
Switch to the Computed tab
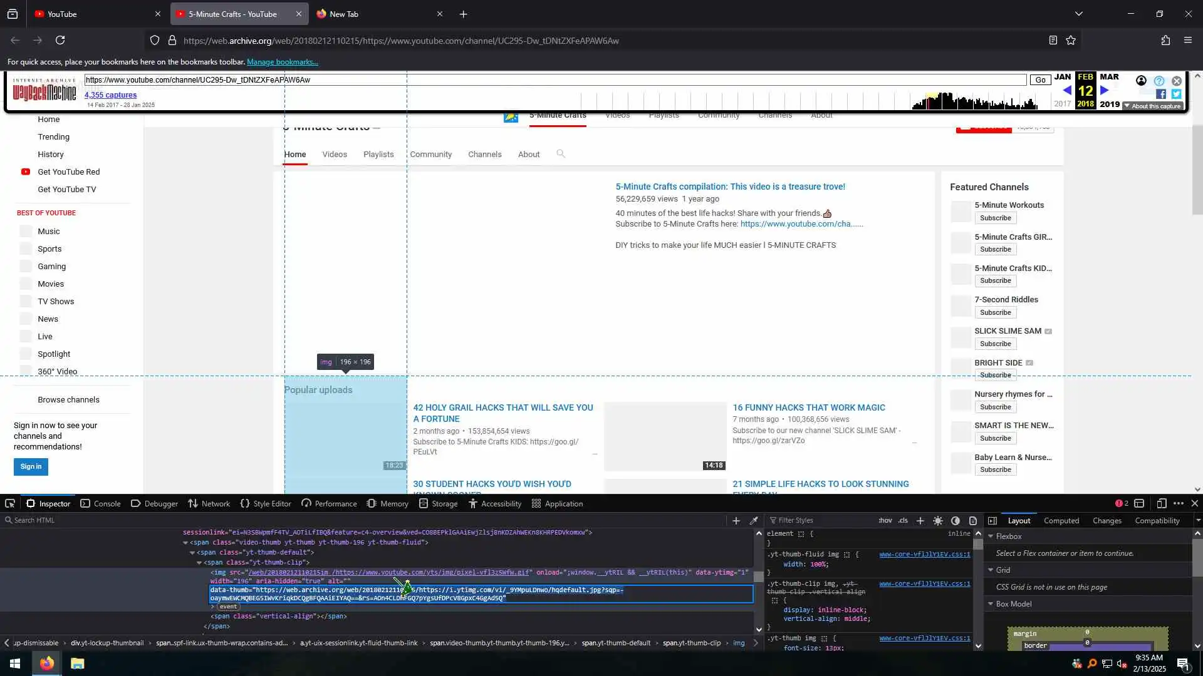[x=1061, y=520]
